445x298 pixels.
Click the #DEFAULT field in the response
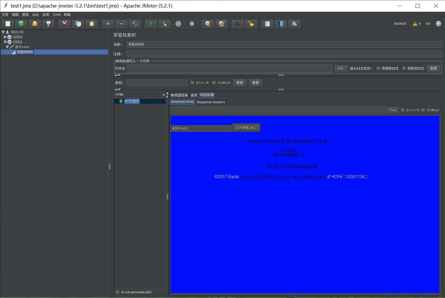click(201, 129)
